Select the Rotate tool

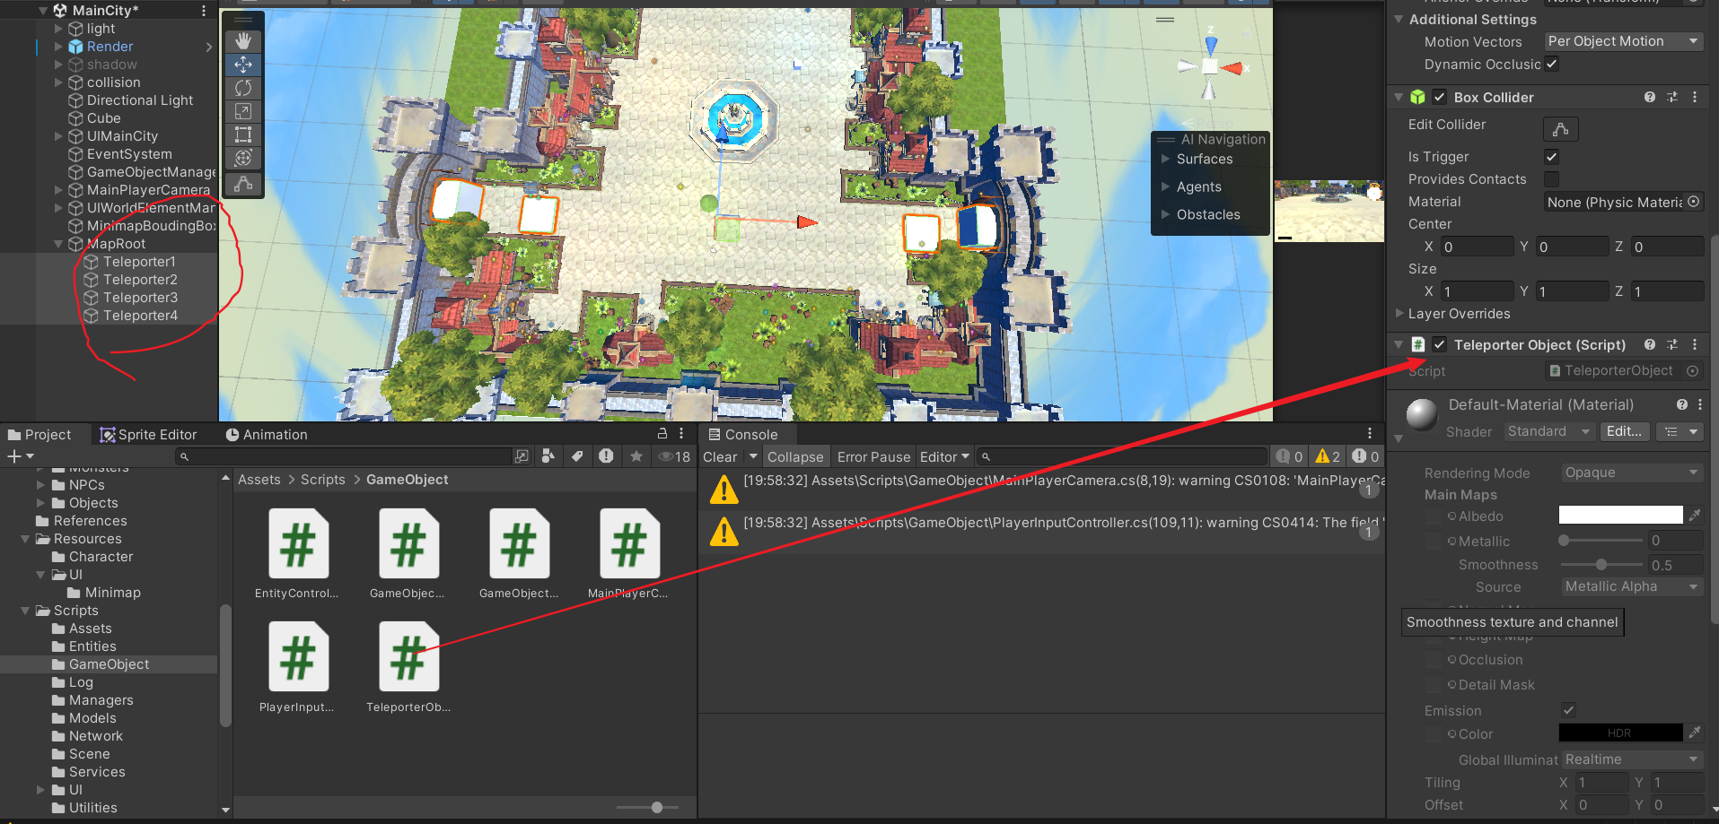(242, 88)
